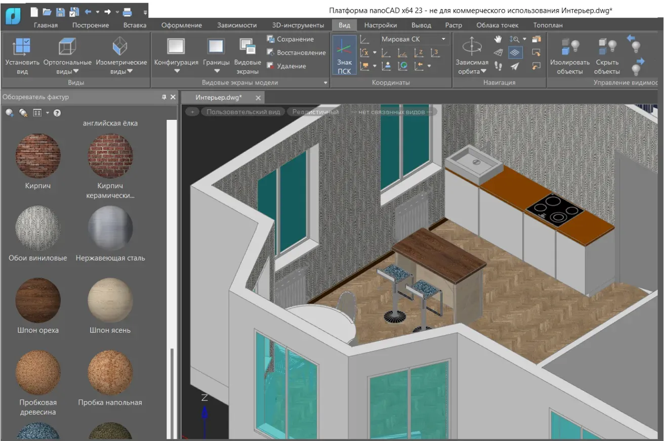Viewport: 664px width, 441px height.
Task: Click the print icon in quick access toolbar
Action: point(128,12)
